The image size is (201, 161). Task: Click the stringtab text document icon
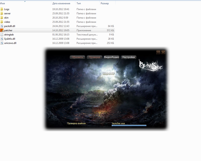(2, 34)
